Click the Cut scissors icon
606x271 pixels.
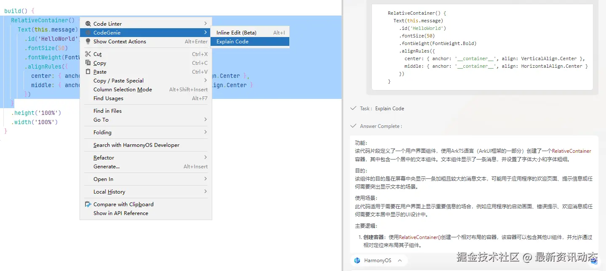[x=88, y=54]
